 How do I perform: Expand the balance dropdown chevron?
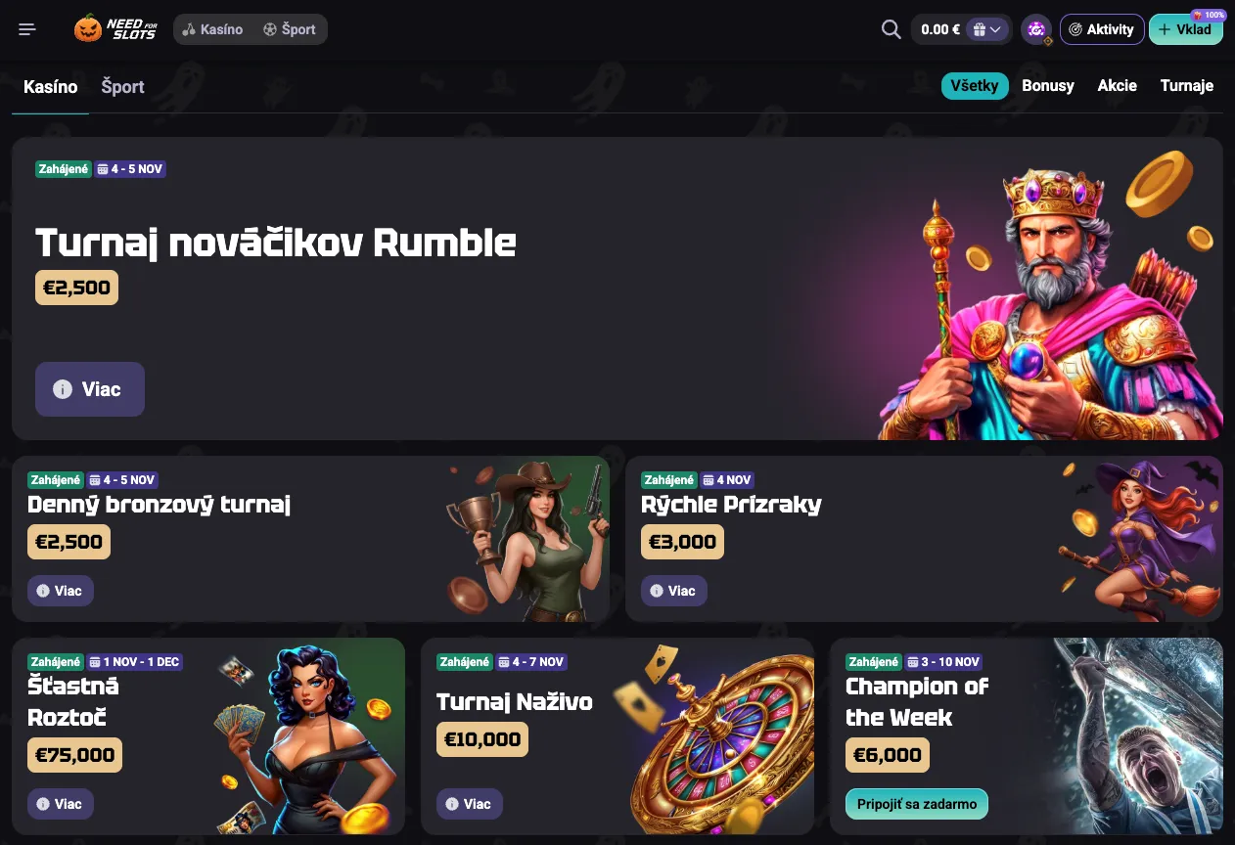click(x=996, y=29)
